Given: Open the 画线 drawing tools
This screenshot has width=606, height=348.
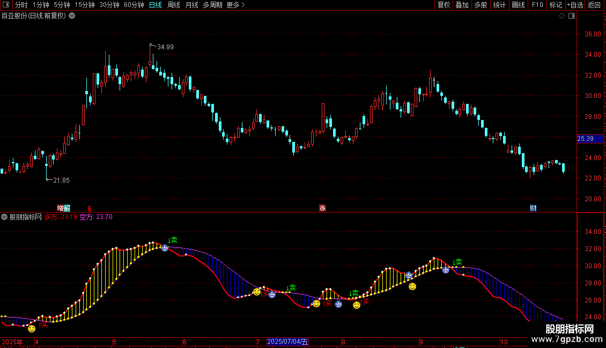Looking at the screenshot, I should click(518, 5).
